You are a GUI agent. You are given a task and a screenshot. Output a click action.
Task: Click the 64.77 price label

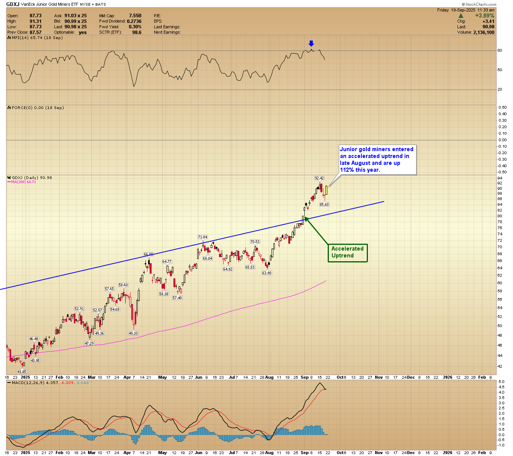pos(167,262)
